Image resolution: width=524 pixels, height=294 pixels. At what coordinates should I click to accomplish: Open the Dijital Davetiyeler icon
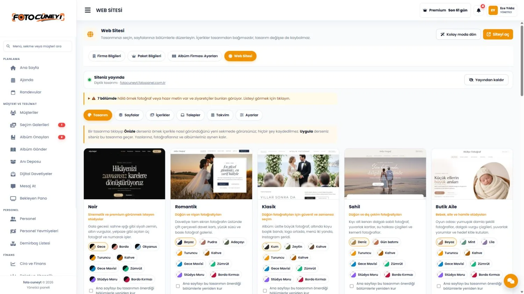[13, 174]
